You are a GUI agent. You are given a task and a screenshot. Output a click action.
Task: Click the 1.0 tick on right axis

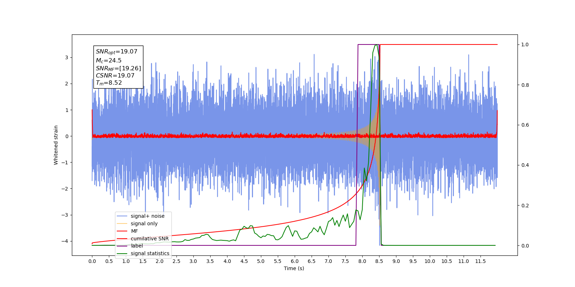[525, 44]
